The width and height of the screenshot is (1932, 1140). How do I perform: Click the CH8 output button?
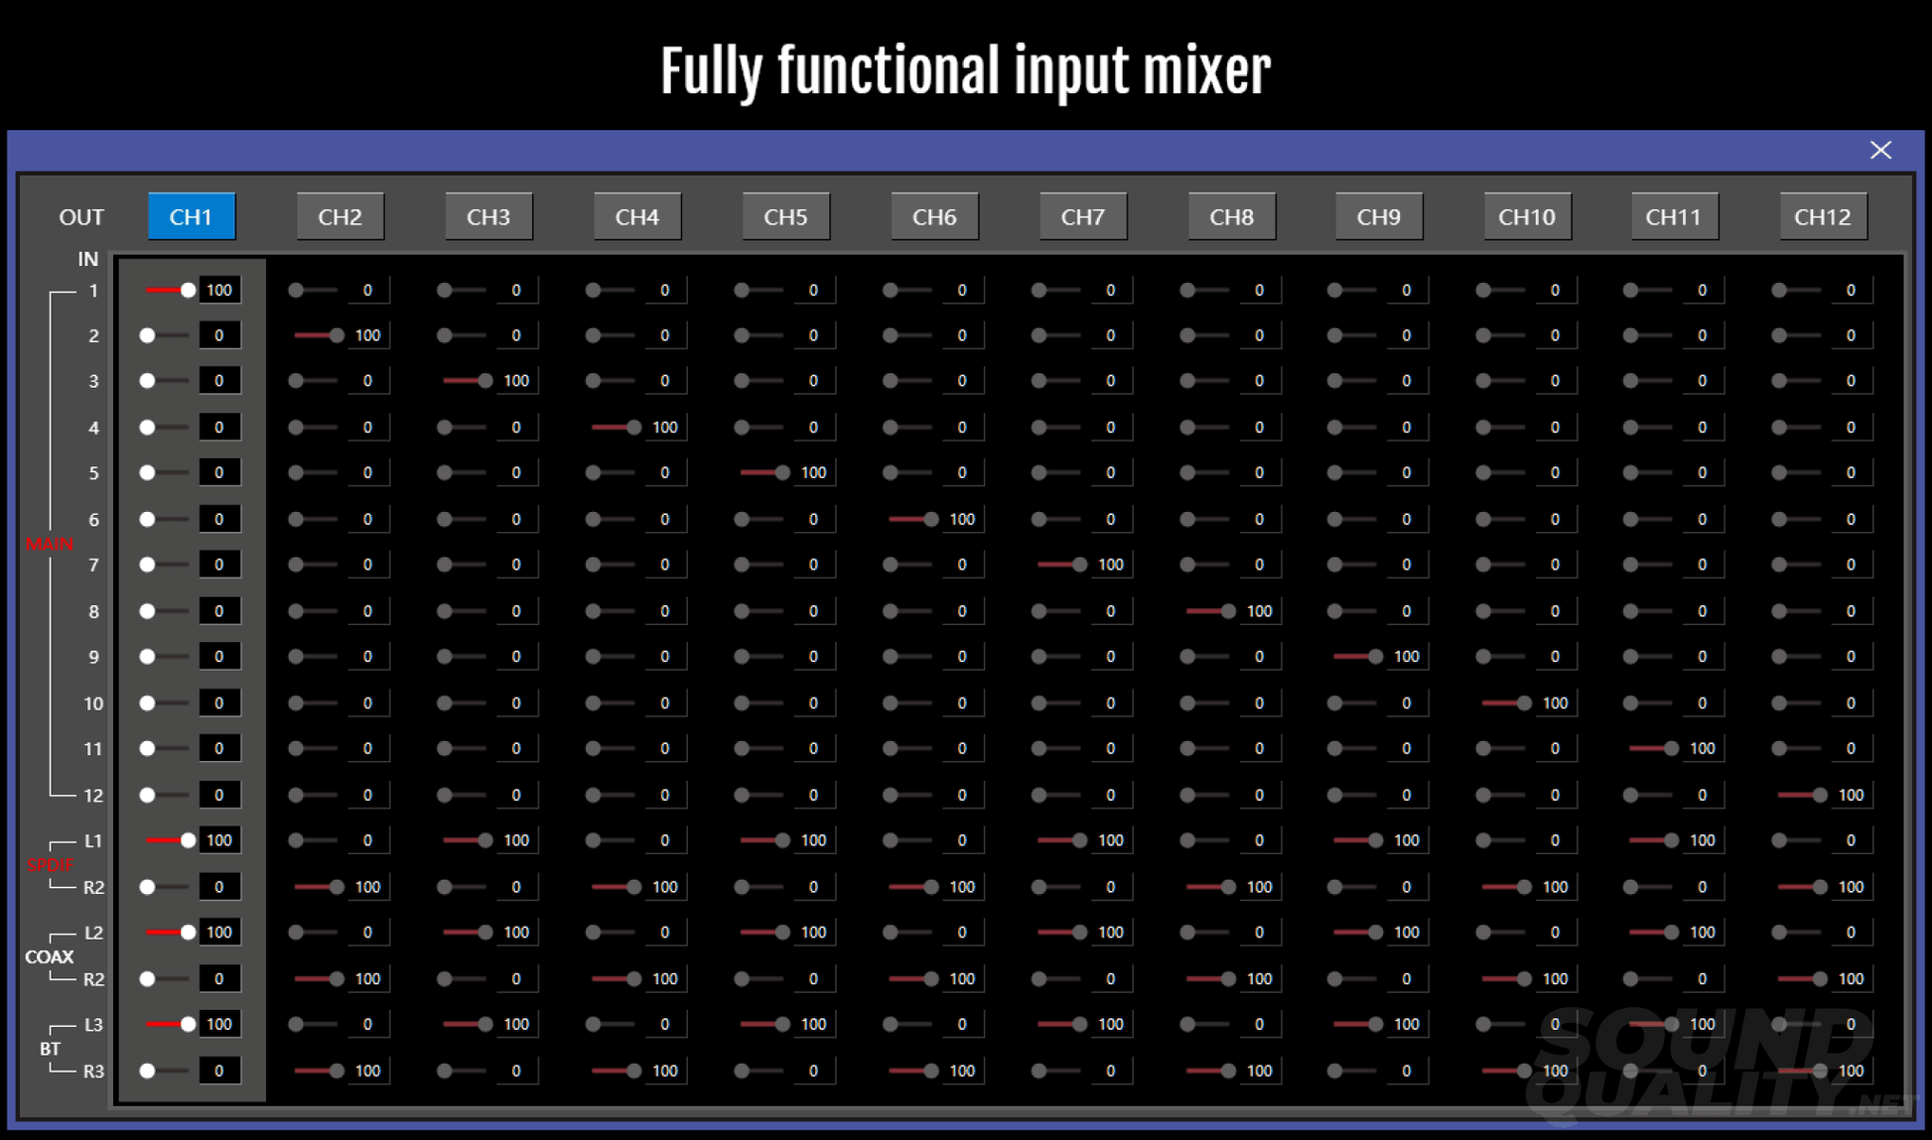pos(1231,216)
